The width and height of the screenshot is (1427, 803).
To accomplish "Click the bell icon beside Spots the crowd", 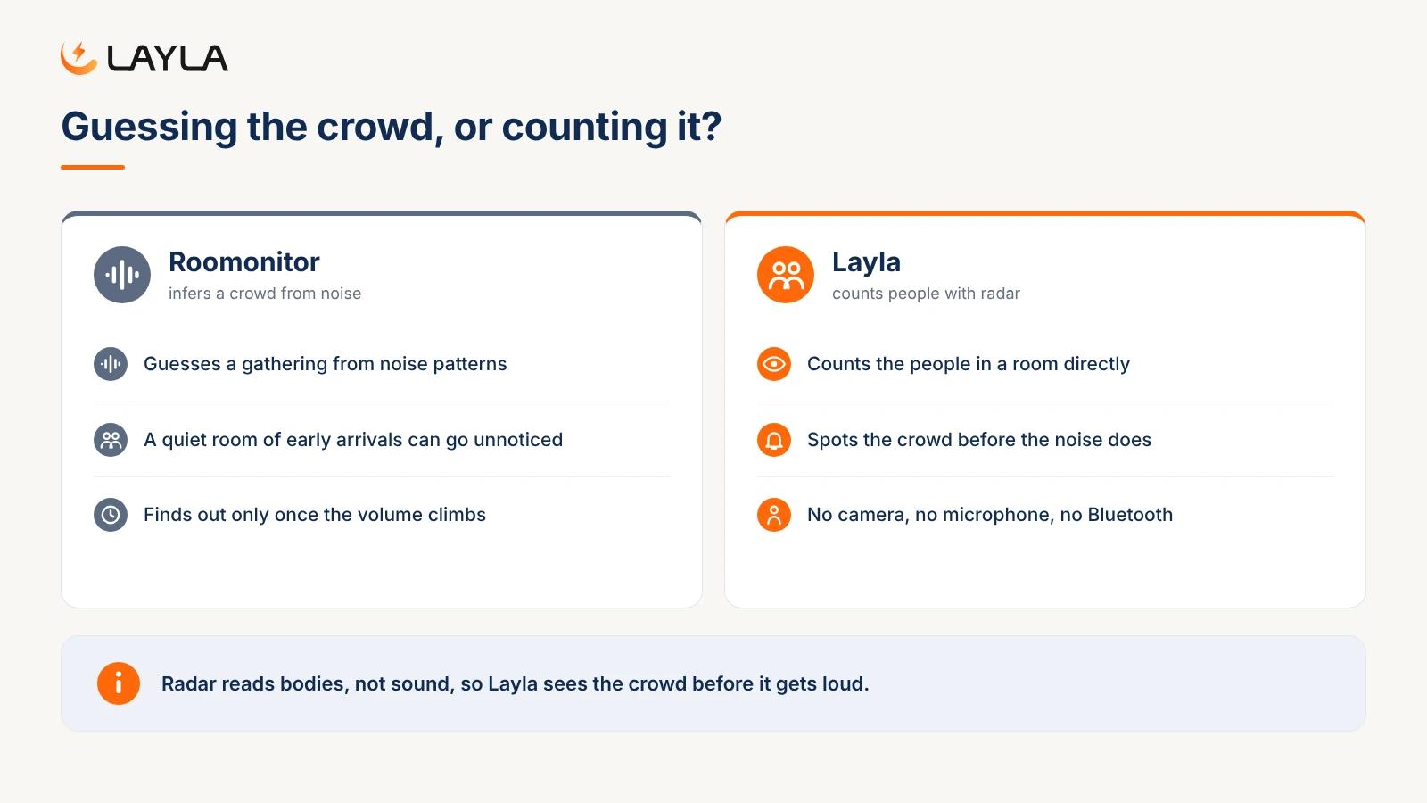I will pos(774,440).
